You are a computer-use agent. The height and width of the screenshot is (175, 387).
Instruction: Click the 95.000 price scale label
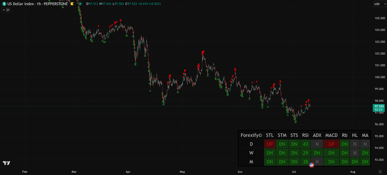tap(380, 136)
